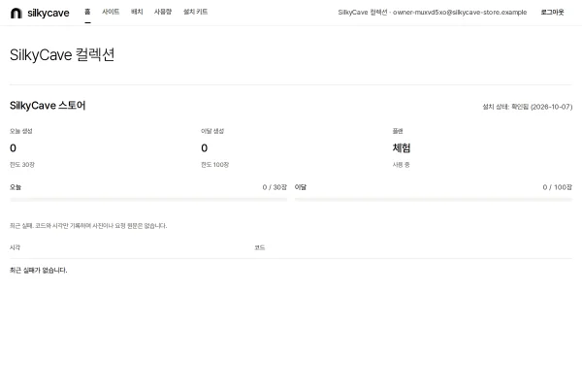Click the 최근 실패 description sentence

click(x=88, y=226)
